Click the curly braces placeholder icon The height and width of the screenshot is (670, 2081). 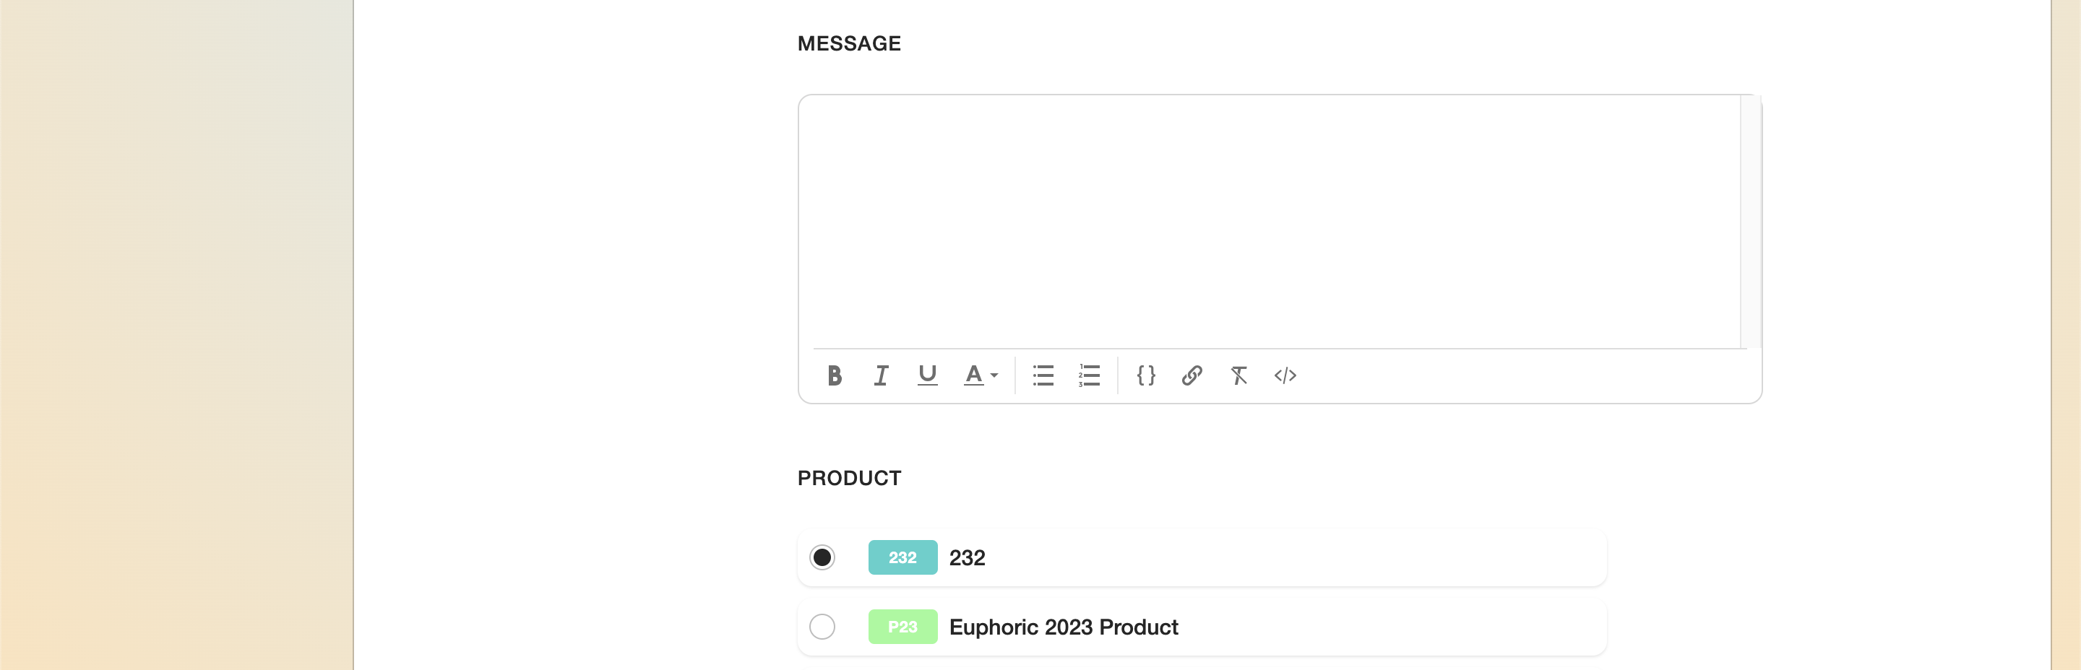click(x=1145, y=375)
